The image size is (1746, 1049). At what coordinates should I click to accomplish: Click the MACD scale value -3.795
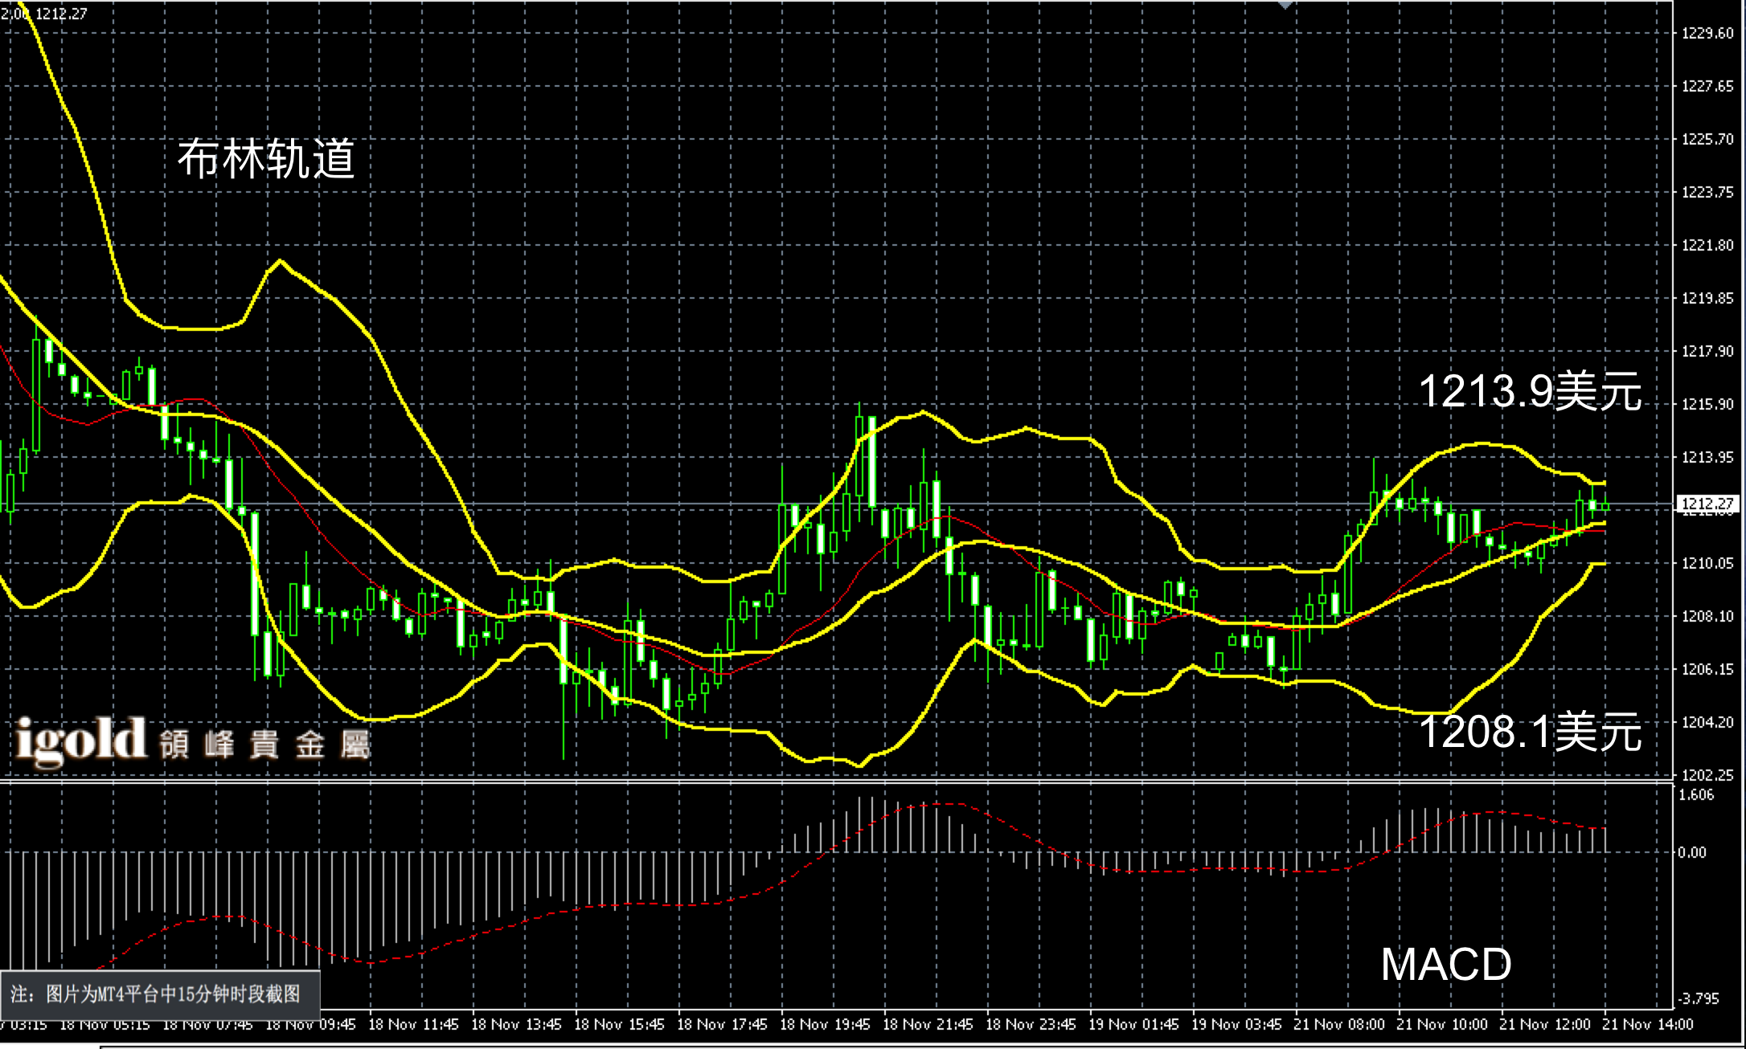pos(1698,998)
